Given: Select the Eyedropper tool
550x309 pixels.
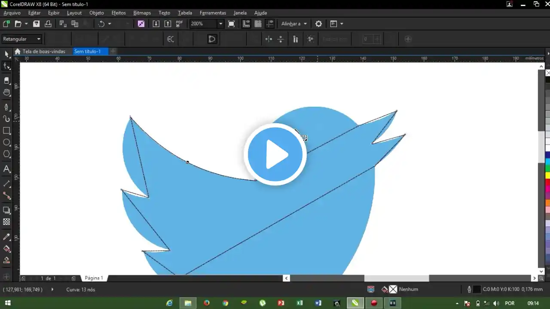Looking at the screenshot, I should click(6, 237).
